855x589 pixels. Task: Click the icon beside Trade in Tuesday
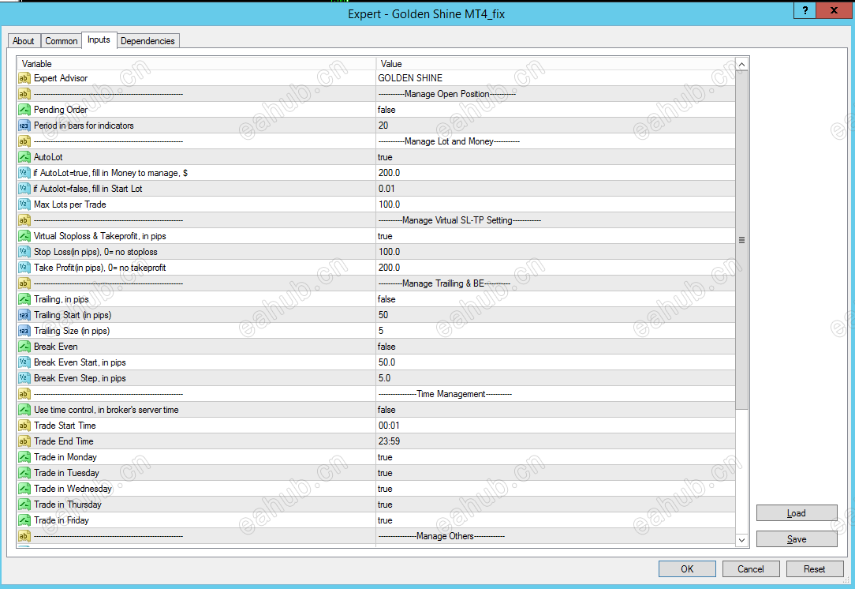[x=24, y=474]
